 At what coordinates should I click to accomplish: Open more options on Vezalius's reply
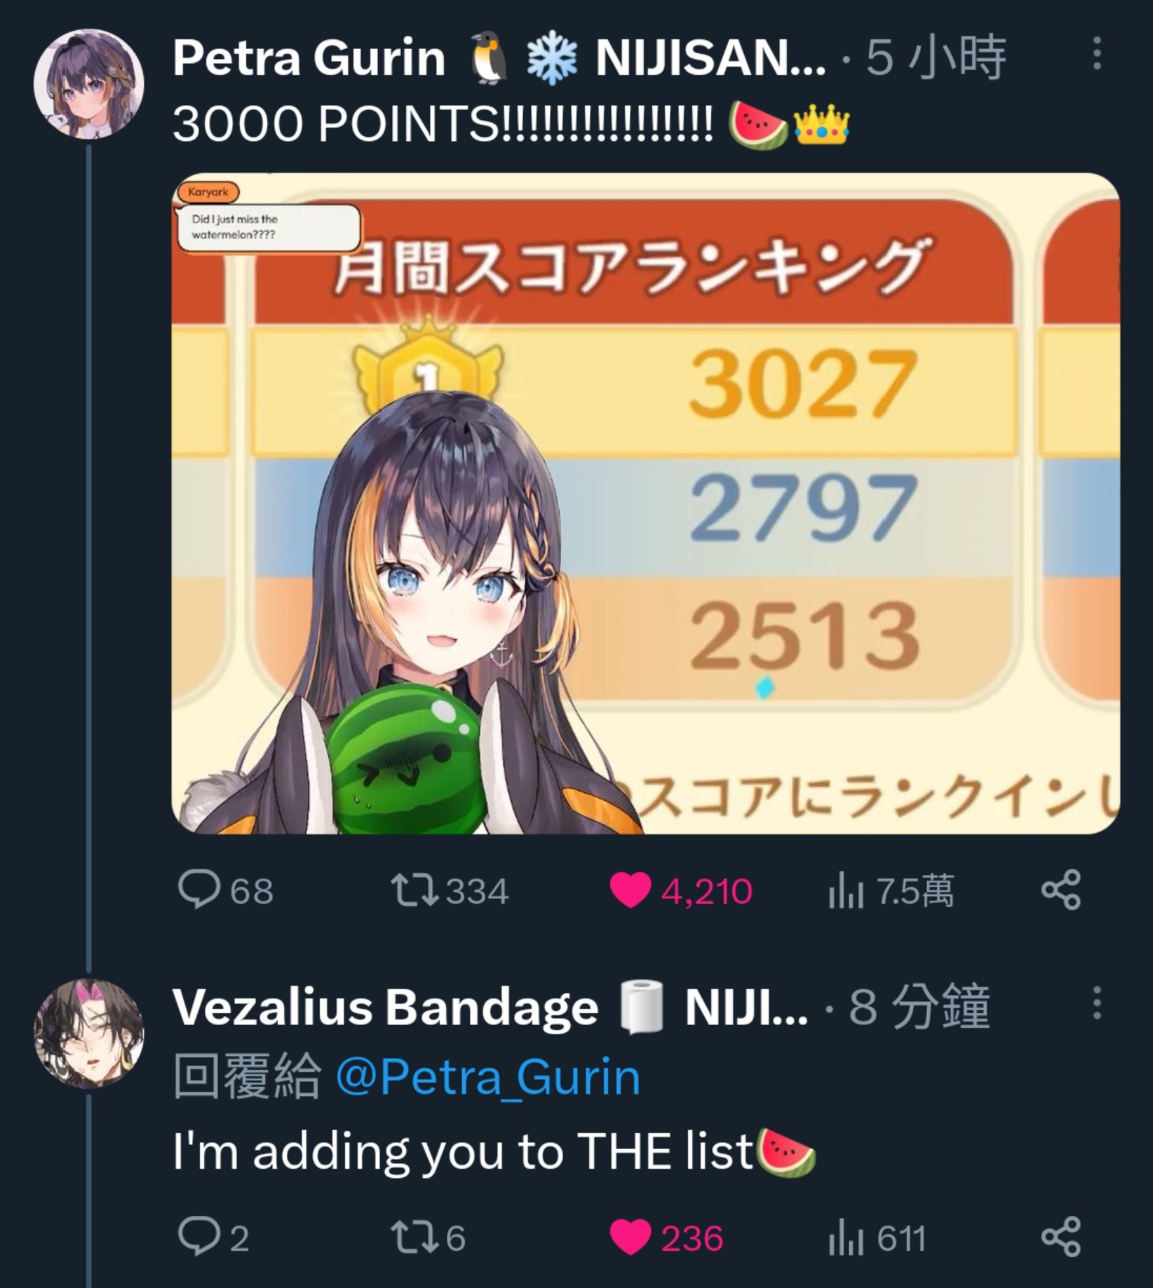point(1097,1003)
